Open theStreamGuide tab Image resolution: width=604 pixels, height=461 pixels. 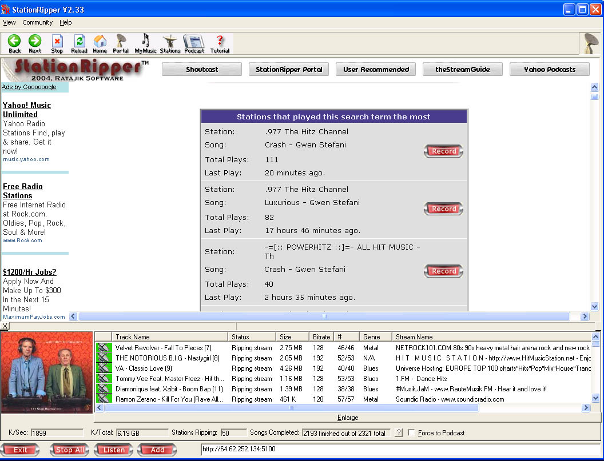[x=463, y=69]
